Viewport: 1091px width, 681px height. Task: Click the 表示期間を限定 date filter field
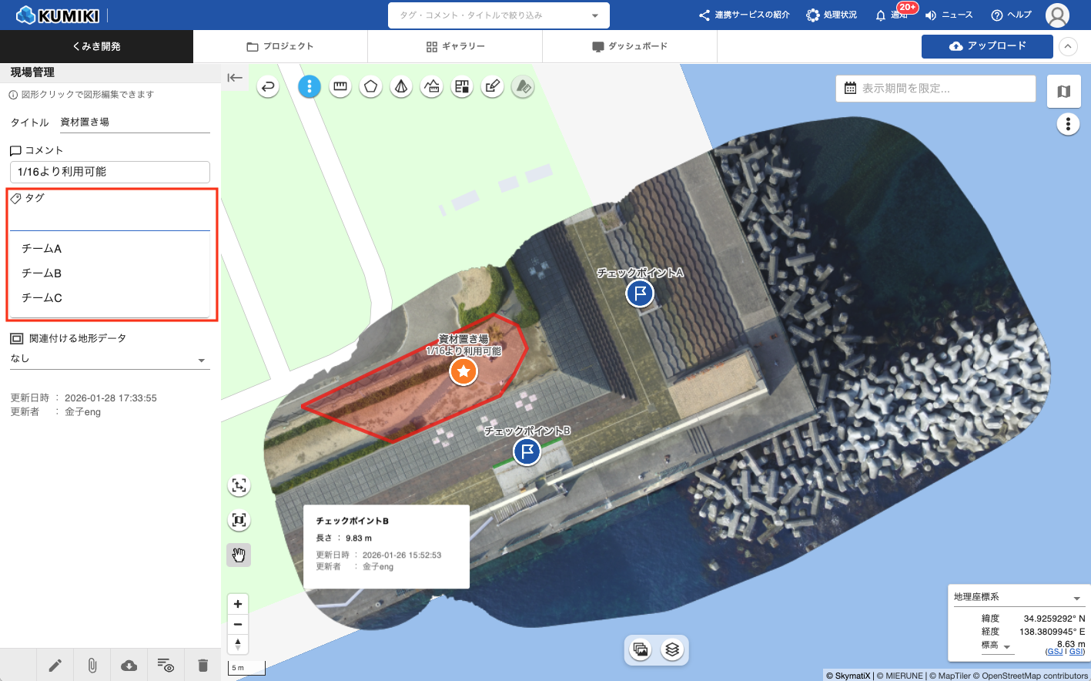tap(935, 89)
